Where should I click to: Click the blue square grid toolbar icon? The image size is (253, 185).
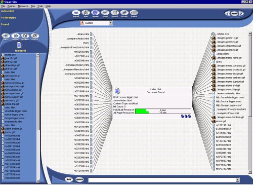[x=95, y=13]
